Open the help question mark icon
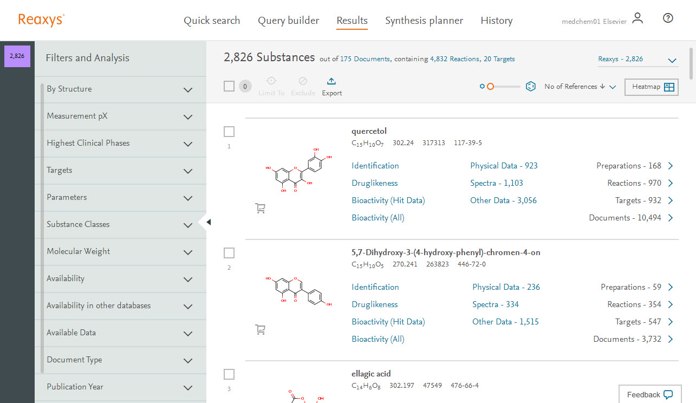This screenshot has width=696, height=403. (668, 18)
